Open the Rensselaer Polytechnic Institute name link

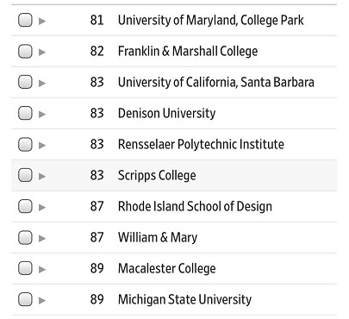[201, 144]
